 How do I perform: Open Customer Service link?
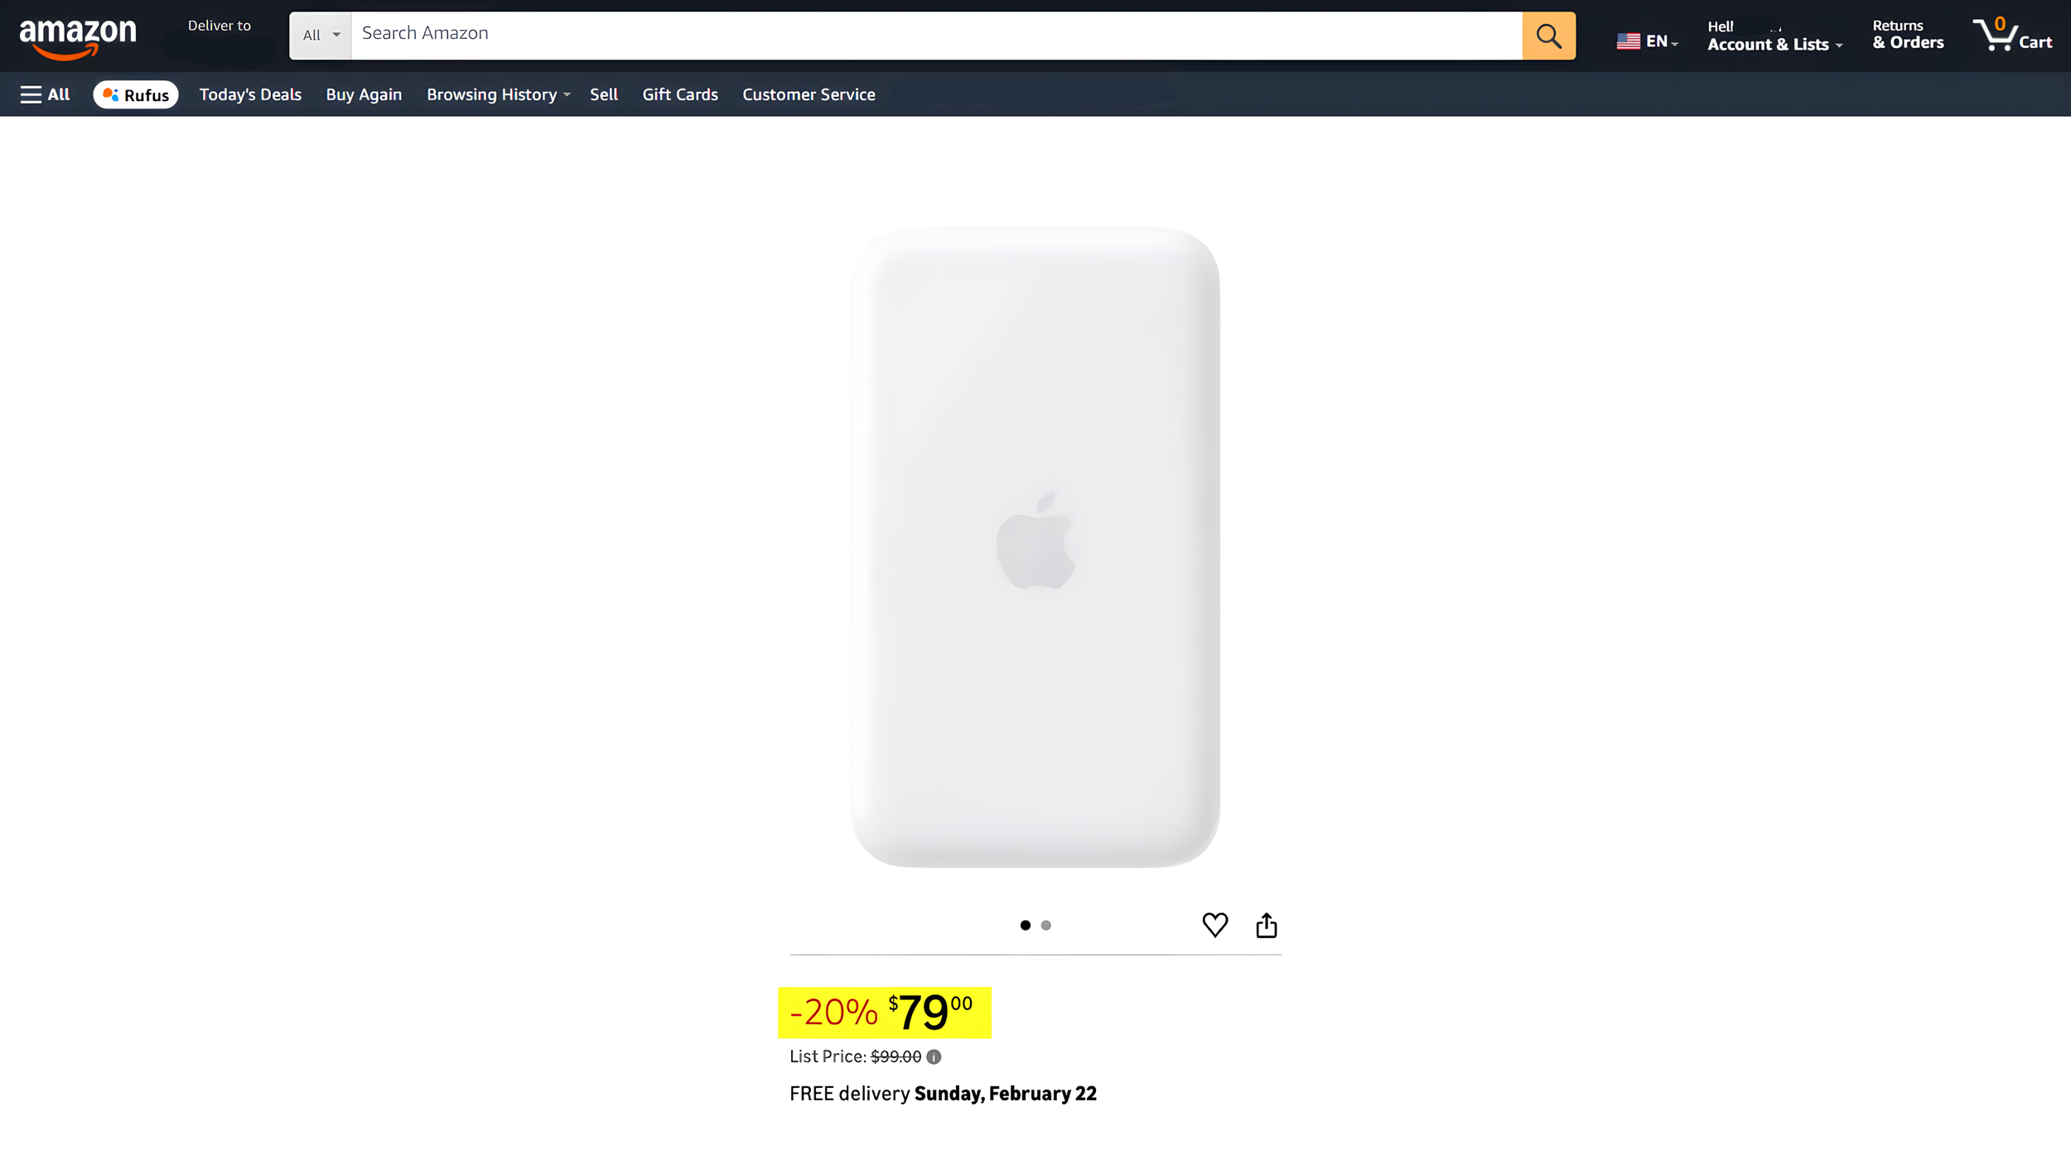809,94
